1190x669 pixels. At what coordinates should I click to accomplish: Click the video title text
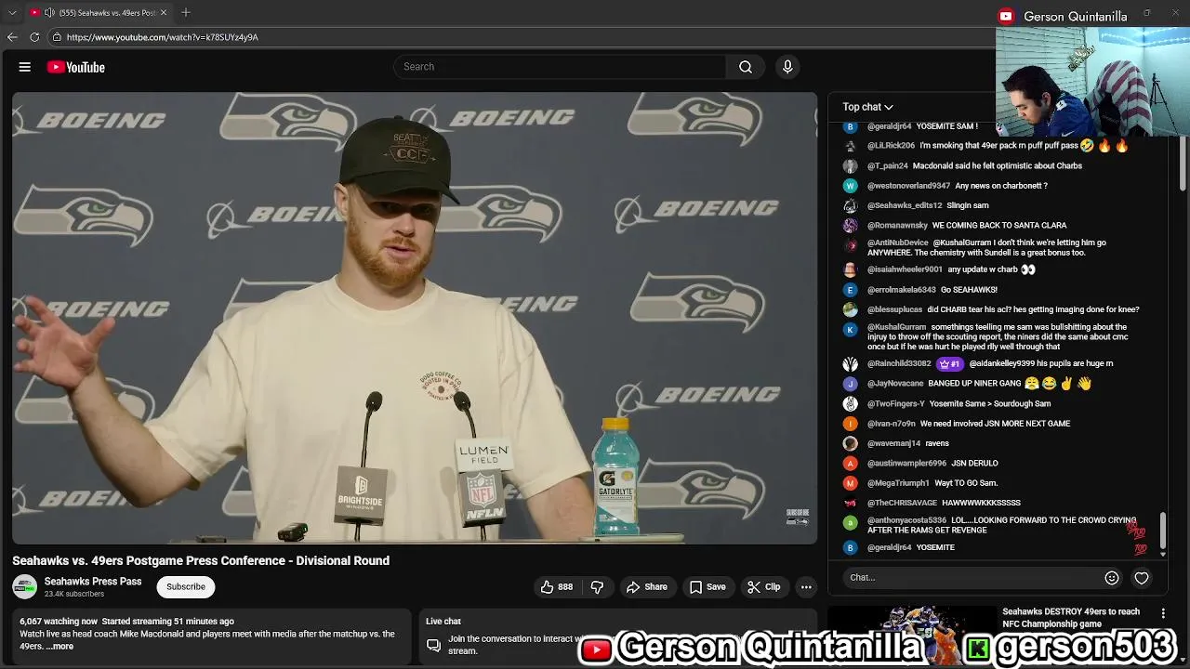point(201,561)
